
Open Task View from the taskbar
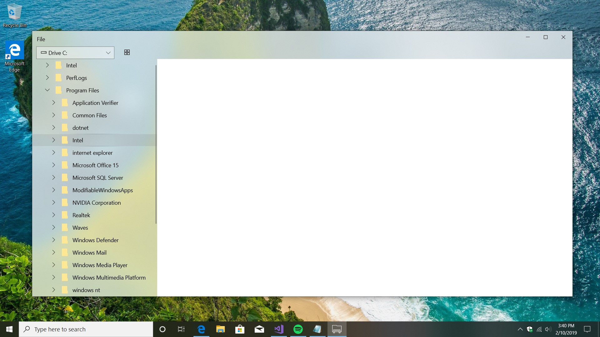click(x=181, y=329)
